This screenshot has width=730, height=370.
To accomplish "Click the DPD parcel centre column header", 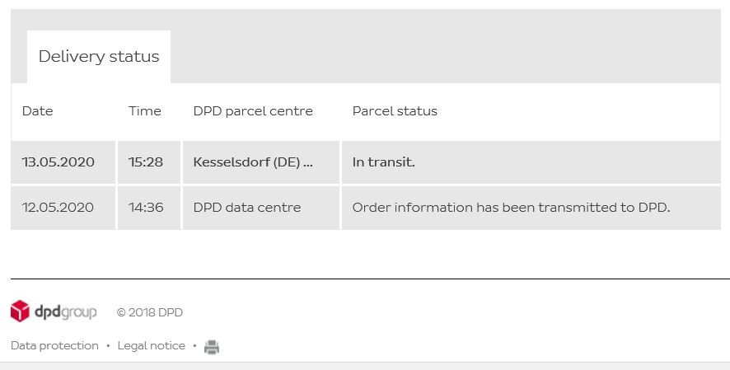I will pyautogui.click(x=253, y=111).
